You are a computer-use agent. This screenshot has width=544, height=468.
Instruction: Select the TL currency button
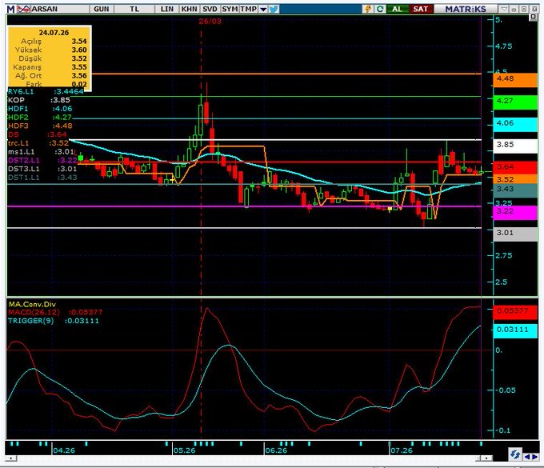(x=134, y=9)
